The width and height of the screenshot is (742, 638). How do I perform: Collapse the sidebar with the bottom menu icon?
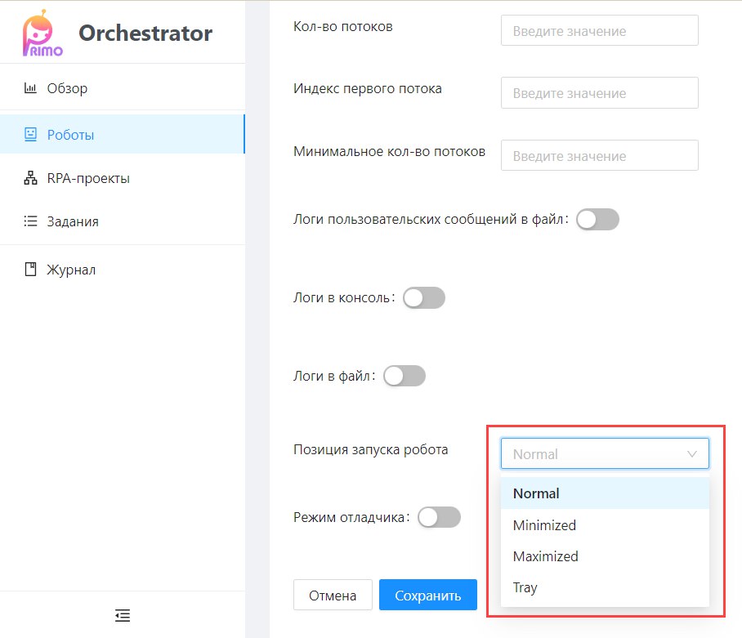pos(123,615)
